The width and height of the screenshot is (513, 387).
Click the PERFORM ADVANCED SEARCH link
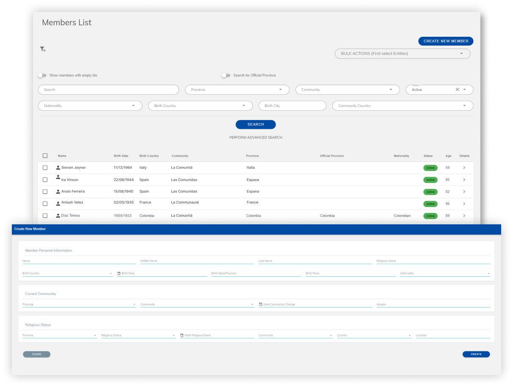coord(256,137)
